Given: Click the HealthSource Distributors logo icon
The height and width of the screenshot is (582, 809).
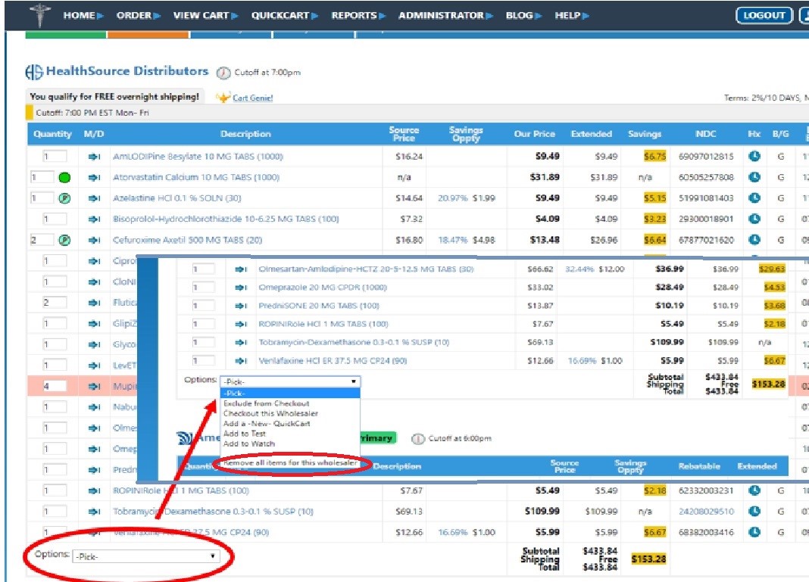Looking at the screenshot, I should pyautogui.click(x=34, y=72).
